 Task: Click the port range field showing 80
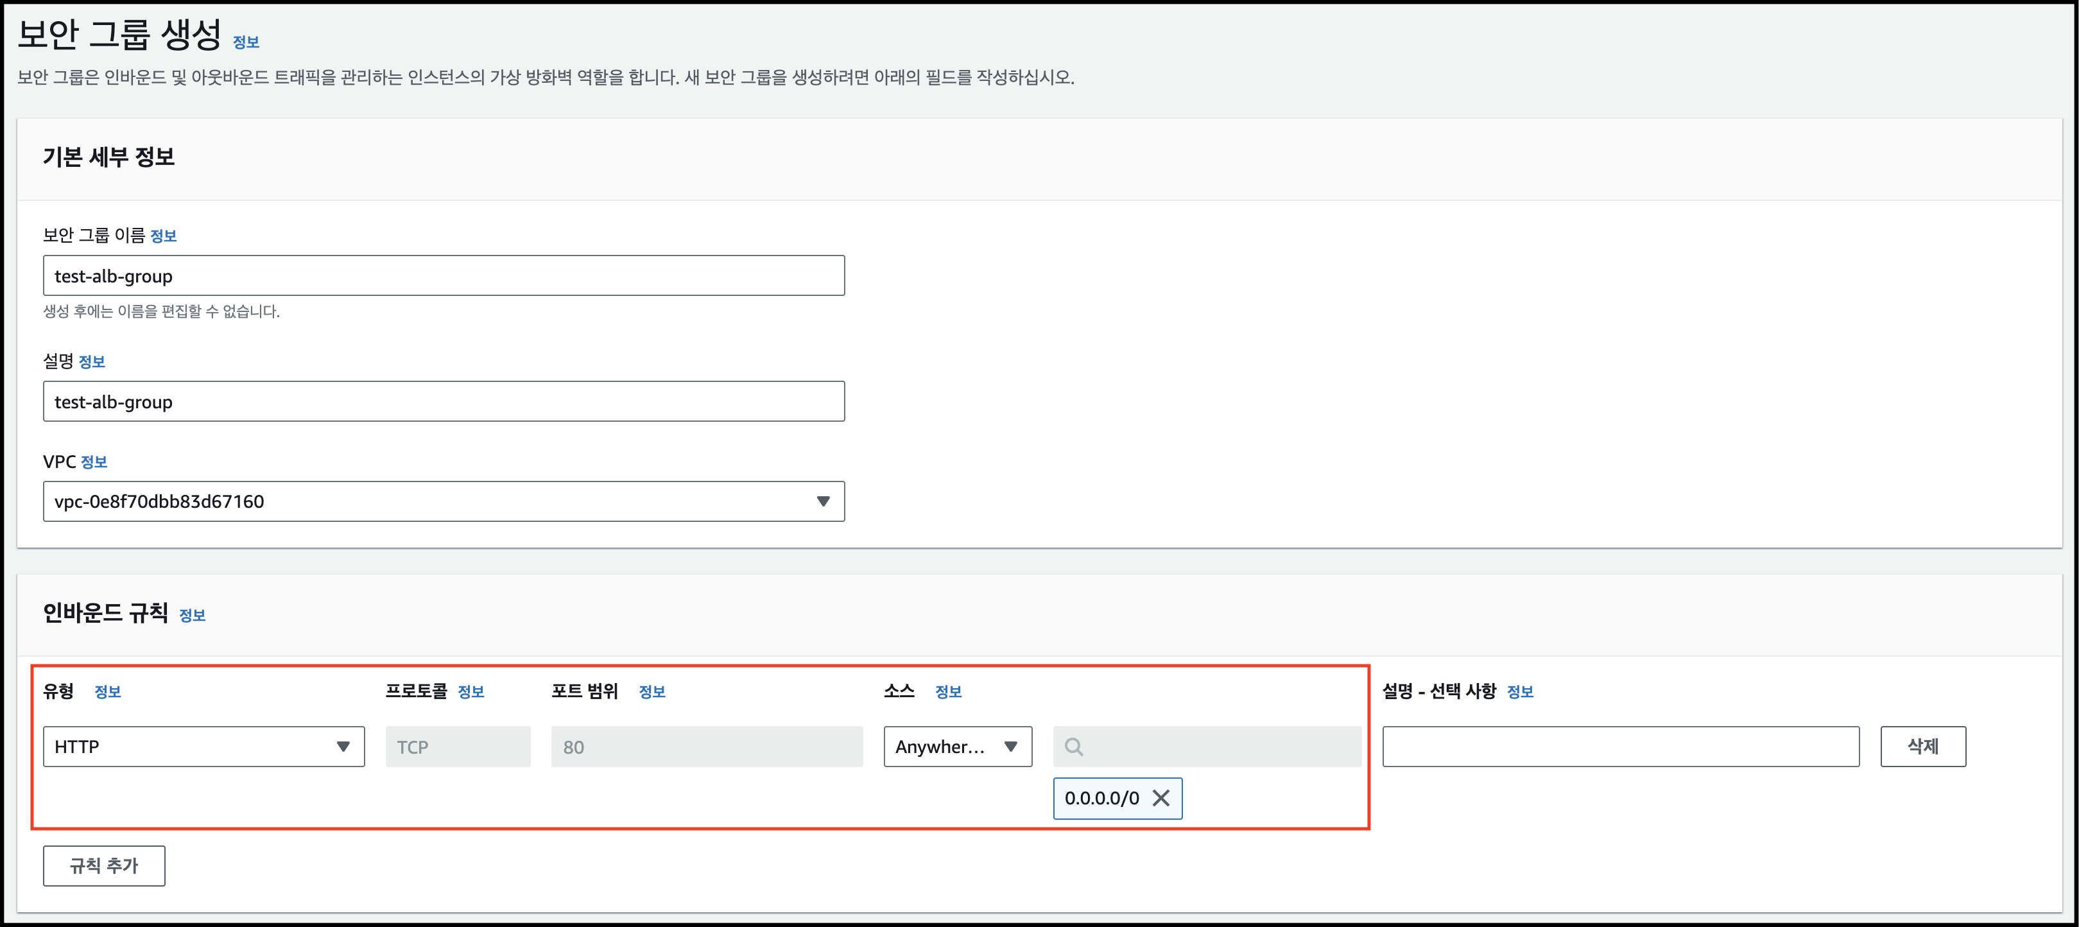[707, 747]
